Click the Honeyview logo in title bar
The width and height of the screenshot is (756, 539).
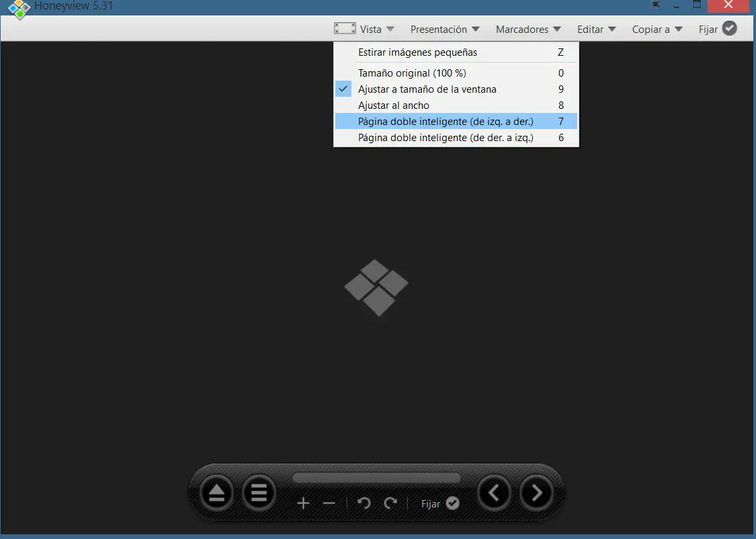(x=19, y=8)
